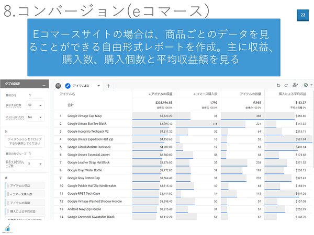
Task: Open the アイテムEC tab dropdown arrow
Action: (98, 86)
